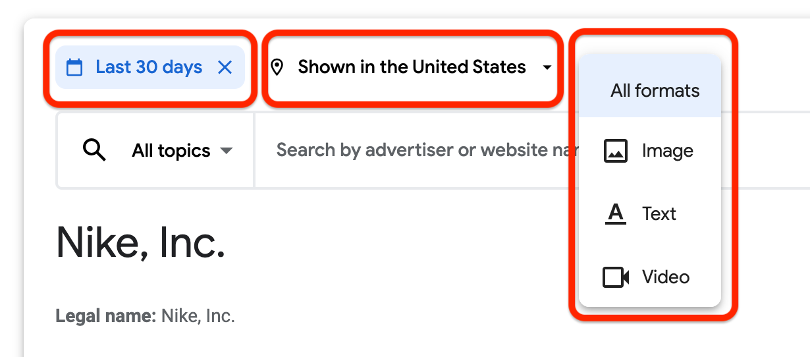This screenshot has height=357, width=810.
Task: Click the underlined A Text format icon
Action: 616,213
